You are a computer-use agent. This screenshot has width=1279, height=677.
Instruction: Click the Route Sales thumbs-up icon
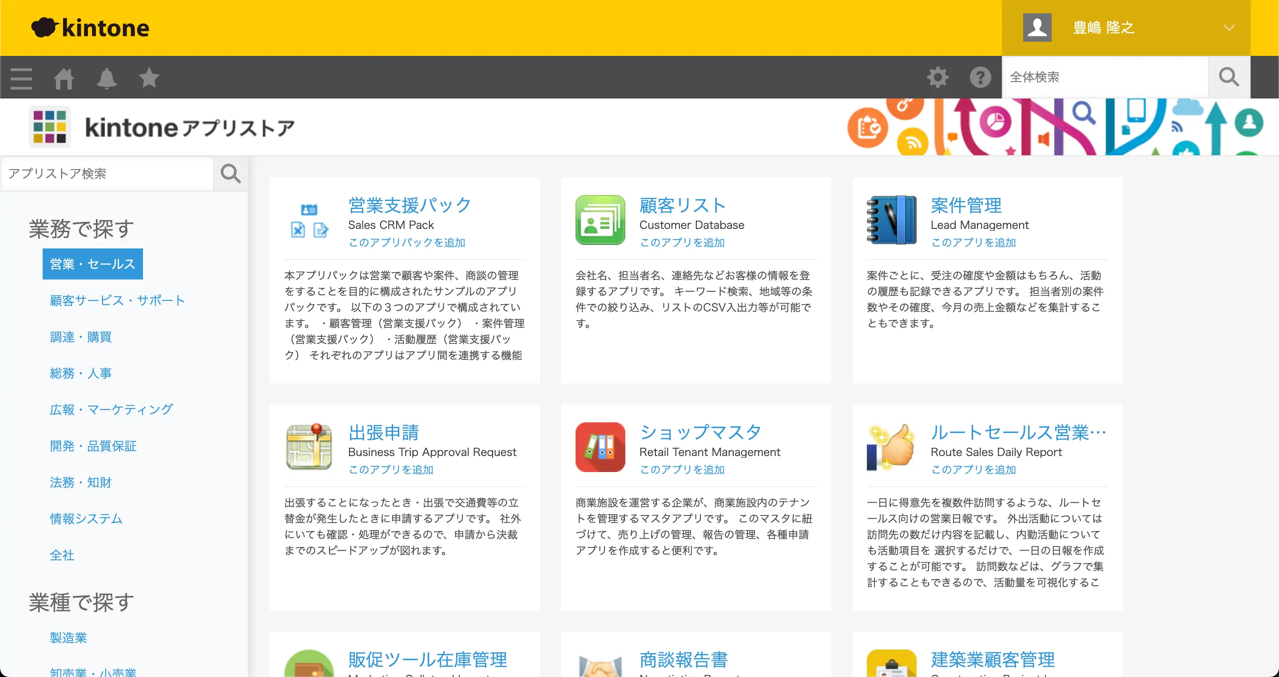tap(892, 447)
